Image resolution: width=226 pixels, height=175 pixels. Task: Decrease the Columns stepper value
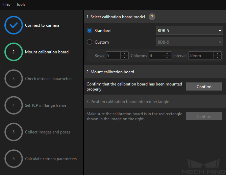click(167, 57)
